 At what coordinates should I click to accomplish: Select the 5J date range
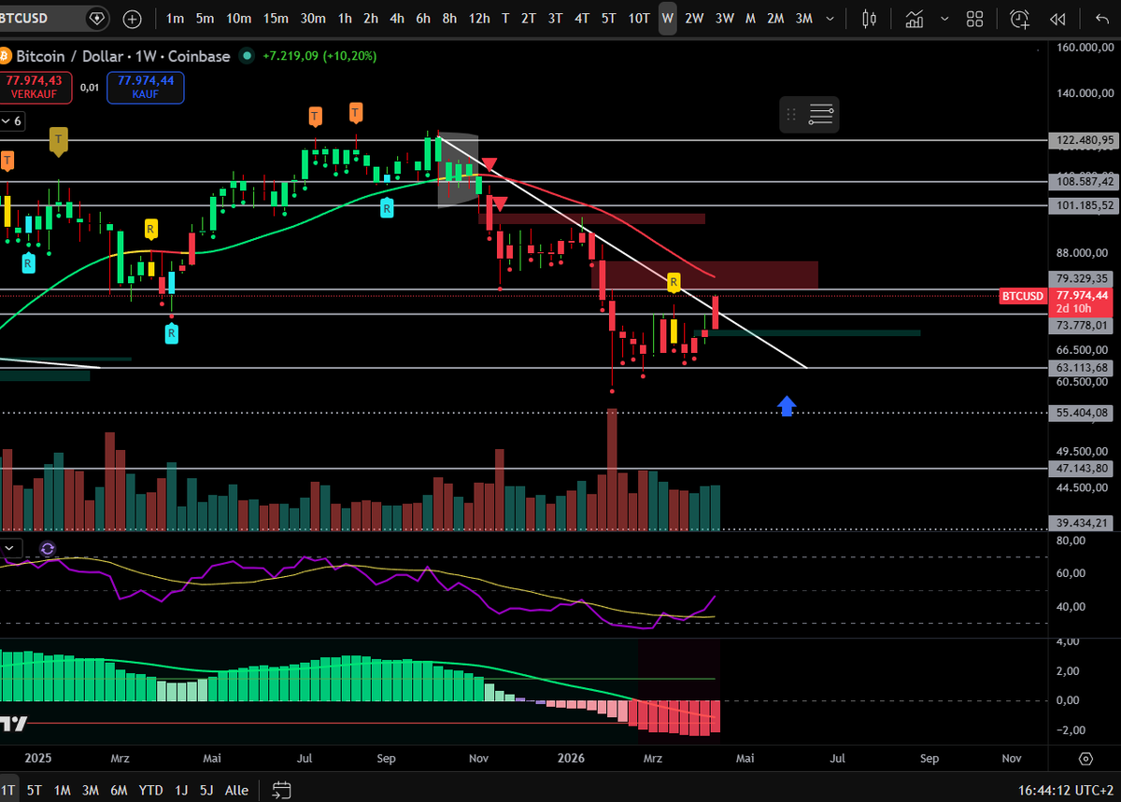click(207, 790)
